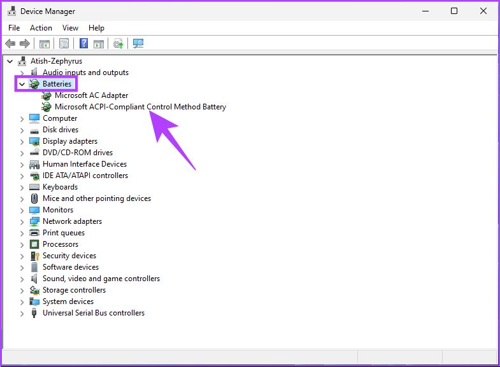This screenshot has width=500, height=367.
Task: Click the Show/Hide Action Pane toolbar icon
Action: pos(99,43)
